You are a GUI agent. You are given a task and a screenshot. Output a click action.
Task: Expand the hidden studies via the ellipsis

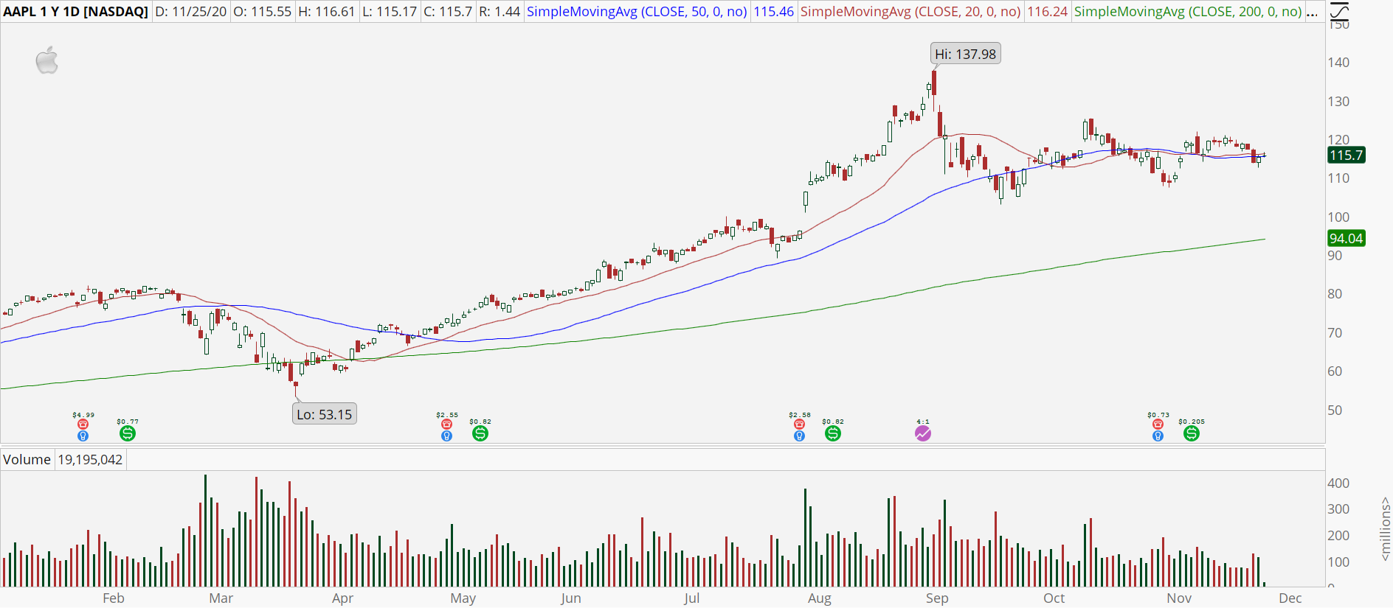coord(1312,12)
